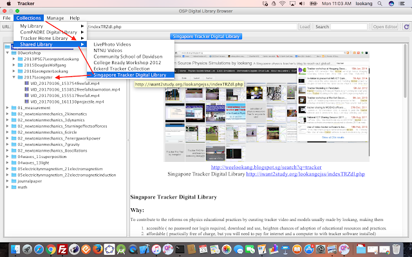Choose NTNU Videos collection
The width and height of the screenshot is (412, 257).
point(131,50)
